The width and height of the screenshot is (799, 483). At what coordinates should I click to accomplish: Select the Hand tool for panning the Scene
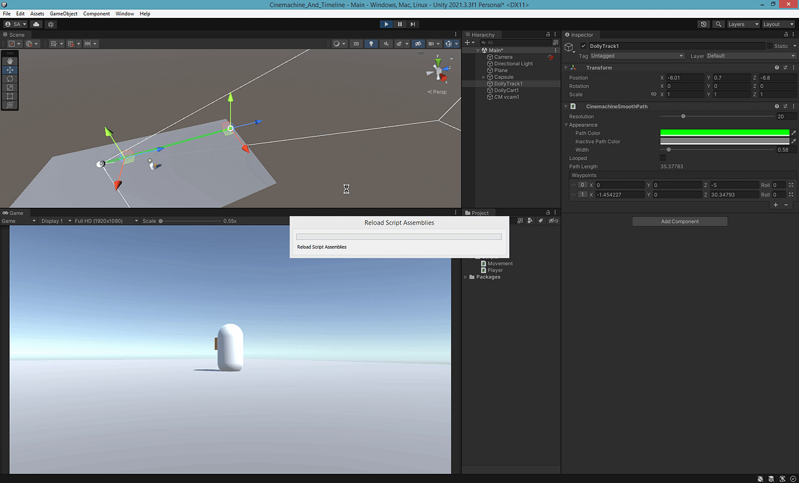click(10, 61)
